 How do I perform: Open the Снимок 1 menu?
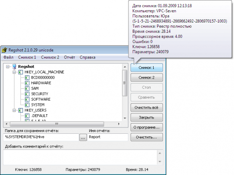(x=27, y=57)
